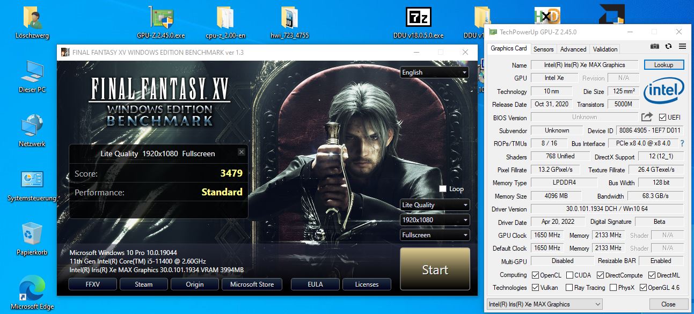Screen dimensions: 694x314
Task: Enable the Loop checkbox in benchmark
Action: [443, 189]
